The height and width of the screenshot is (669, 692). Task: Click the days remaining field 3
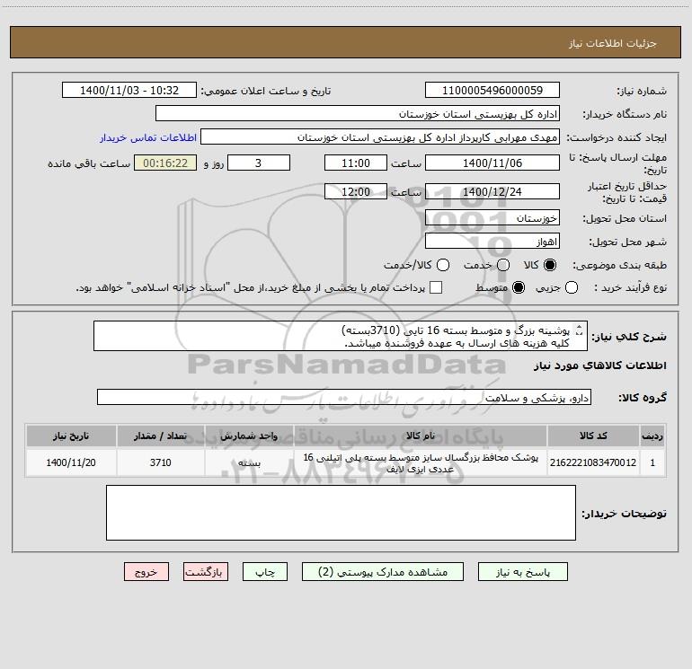point(259,163)
